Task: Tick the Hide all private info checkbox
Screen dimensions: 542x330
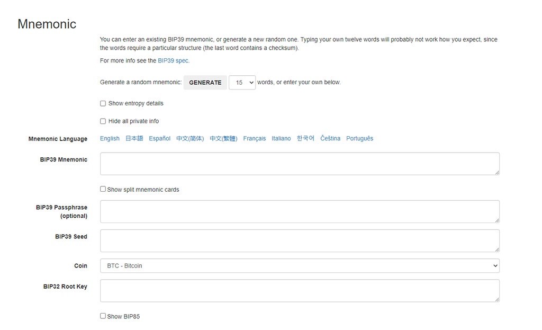Action: click(x=103, y=121)
